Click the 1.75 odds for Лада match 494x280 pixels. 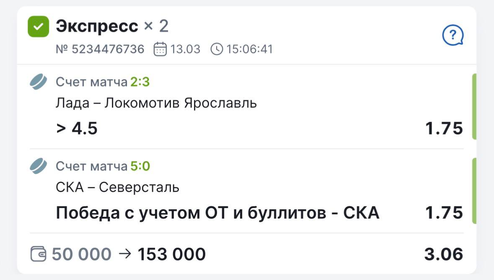click(444, 128)
